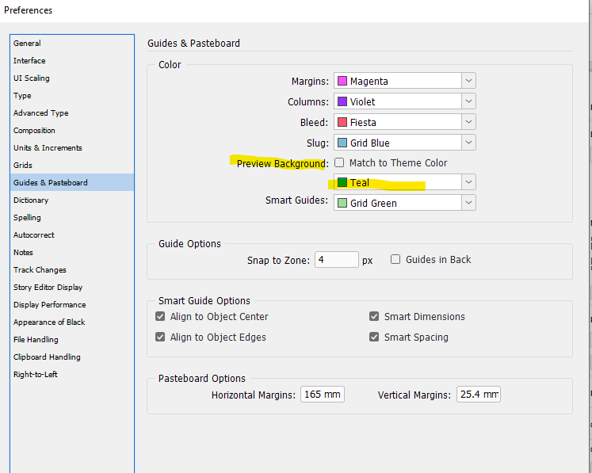Select the Interface preferences category
Image resolution: width=592 pixels, height=473 pixels.
(x=29, y=60)
